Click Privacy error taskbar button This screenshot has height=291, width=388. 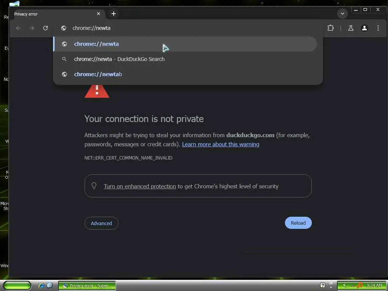coord(87,286)
